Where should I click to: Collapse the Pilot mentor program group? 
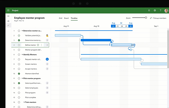(x=22, y=78)
